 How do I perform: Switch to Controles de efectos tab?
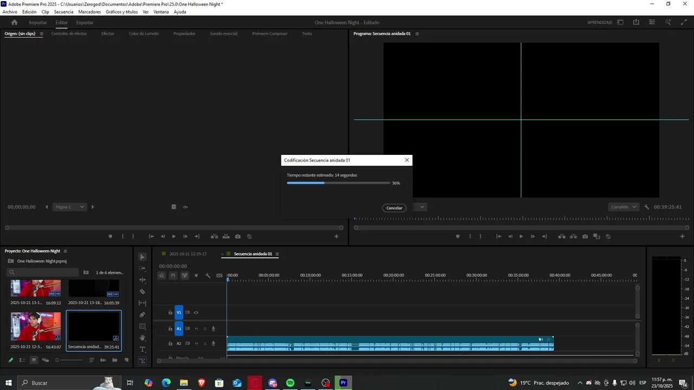point(69,34)
